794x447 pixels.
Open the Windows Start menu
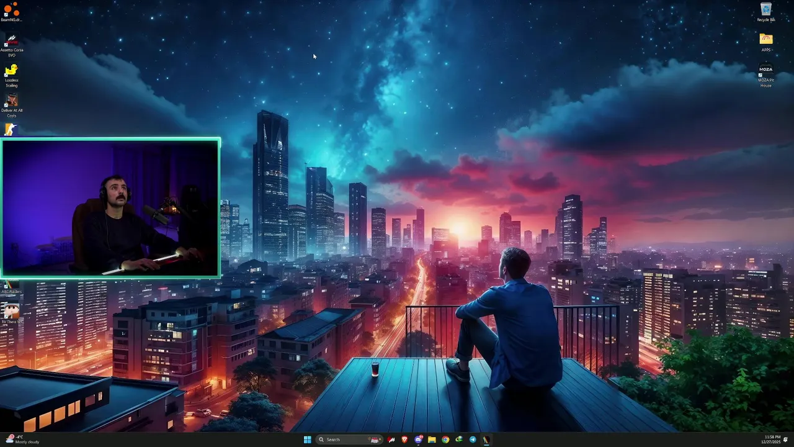click(307, 440)
